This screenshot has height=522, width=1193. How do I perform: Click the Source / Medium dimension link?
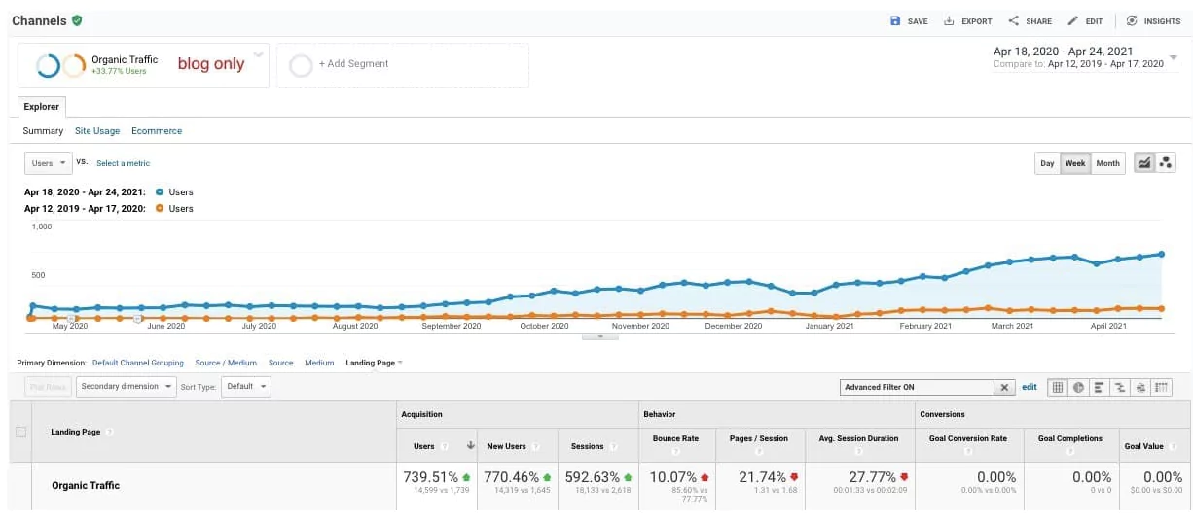(226, 363)
